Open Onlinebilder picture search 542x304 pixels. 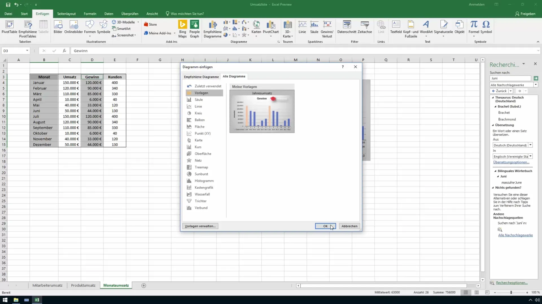tap(73, 27)
